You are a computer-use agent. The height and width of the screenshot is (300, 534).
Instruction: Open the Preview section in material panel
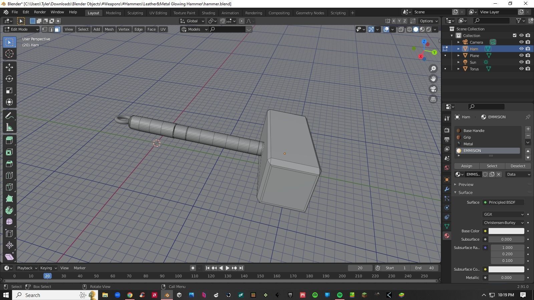(x=466, y=184)
